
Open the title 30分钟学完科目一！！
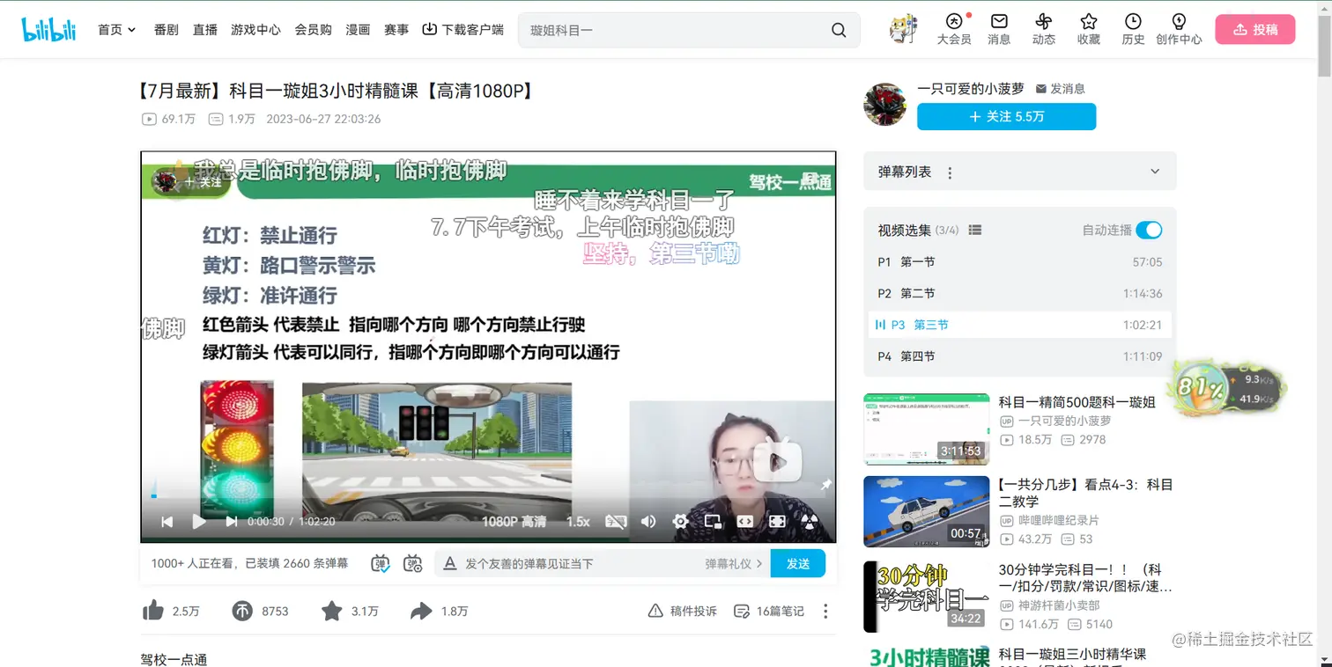click(1086, 578)
